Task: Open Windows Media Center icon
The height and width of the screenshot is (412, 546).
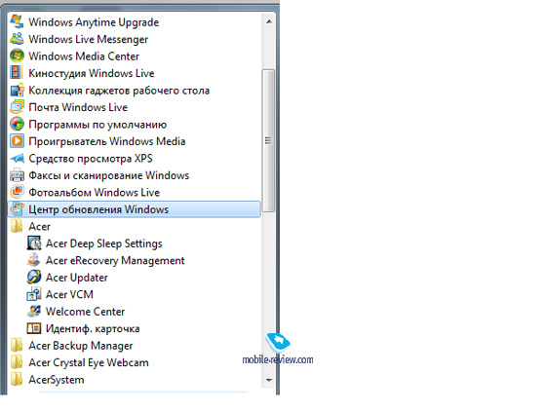Action: 17,56
